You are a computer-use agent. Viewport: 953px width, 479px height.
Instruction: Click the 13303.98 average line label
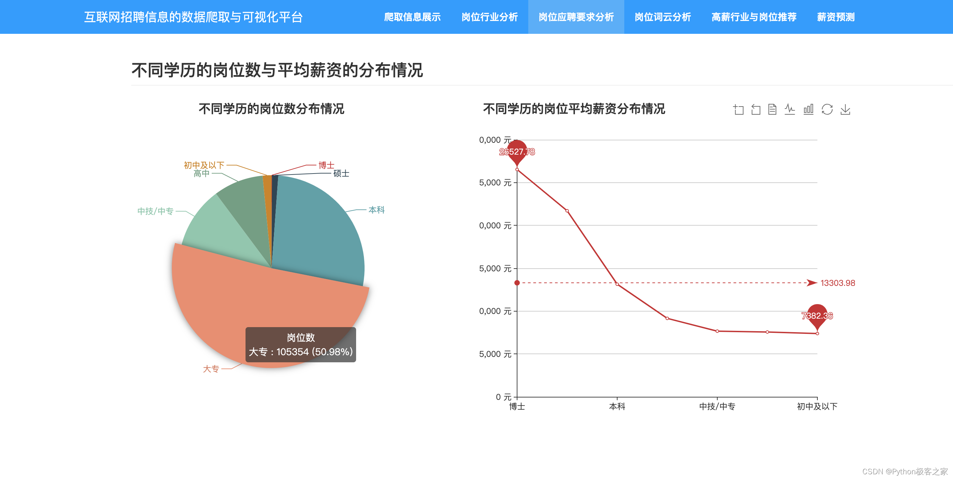tap(838, 283)
